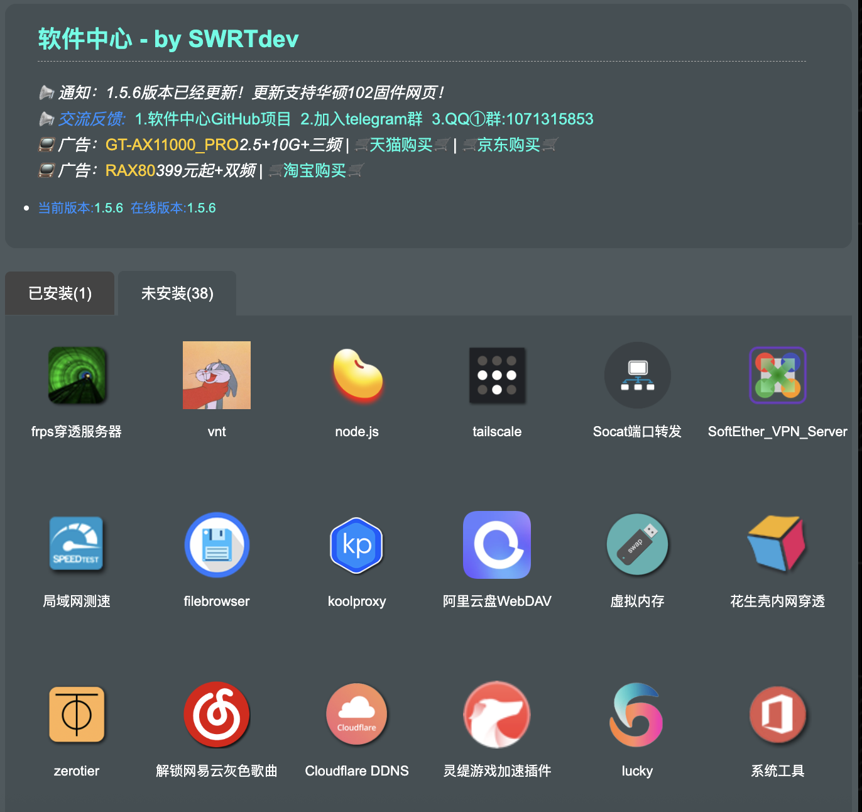862x812 pixels.
Task: Open the GT-AX11000_PRO ad link
Action: click(172, 145)
